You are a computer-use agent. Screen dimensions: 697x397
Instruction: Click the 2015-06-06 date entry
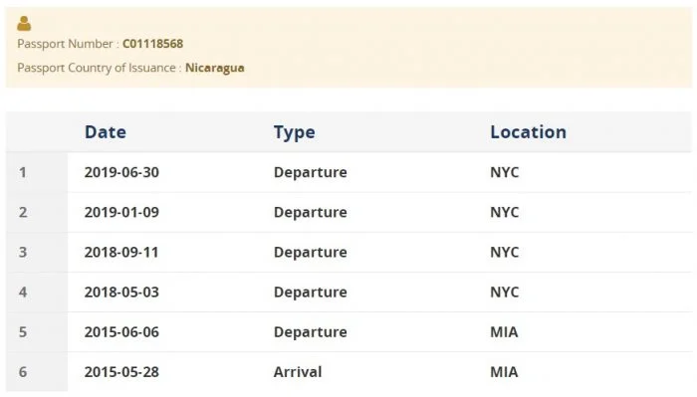point(121,332)
